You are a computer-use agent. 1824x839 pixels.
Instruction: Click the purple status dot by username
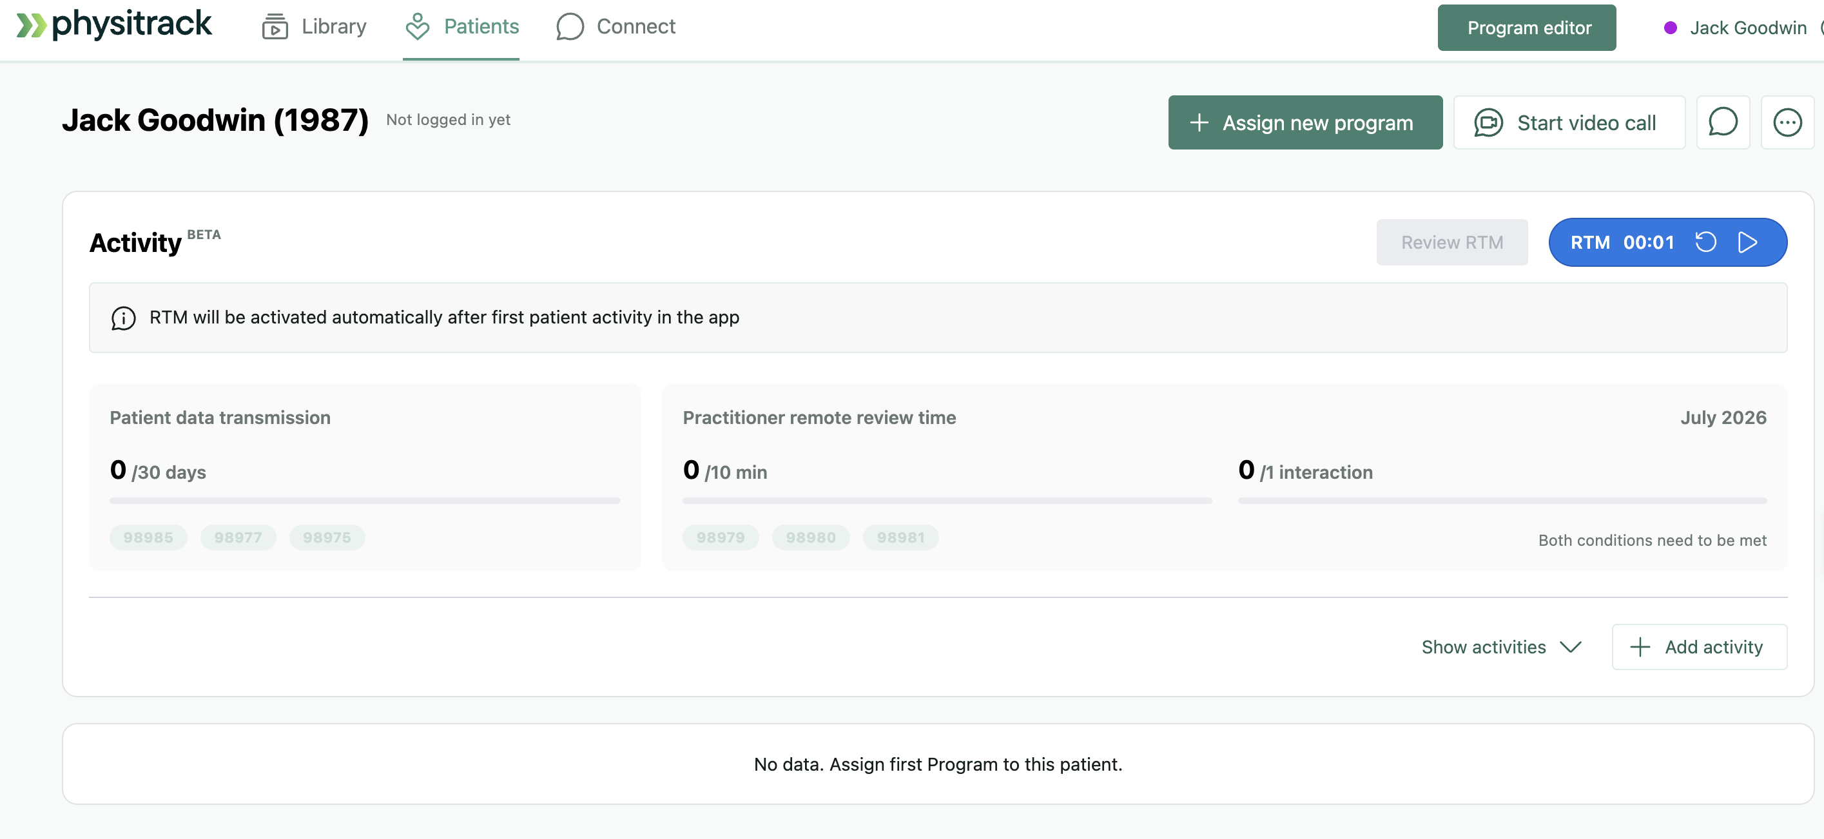pos(1671,28)
